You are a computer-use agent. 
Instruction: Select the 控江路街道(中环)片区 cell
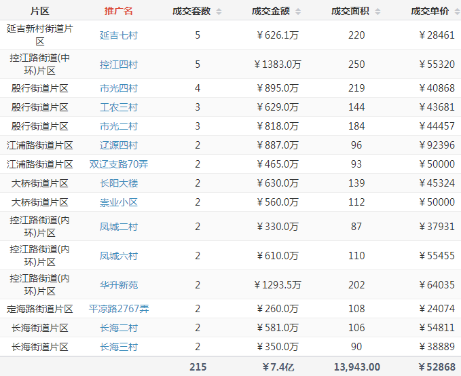pyautogui.click(x=39, y=64)
